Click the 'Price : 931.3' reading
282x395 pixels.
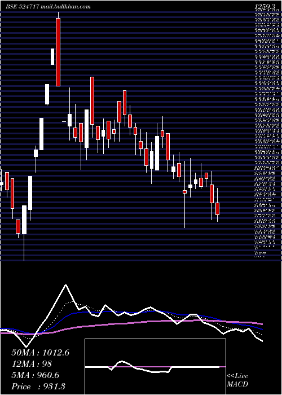click(x=39, y=387)
